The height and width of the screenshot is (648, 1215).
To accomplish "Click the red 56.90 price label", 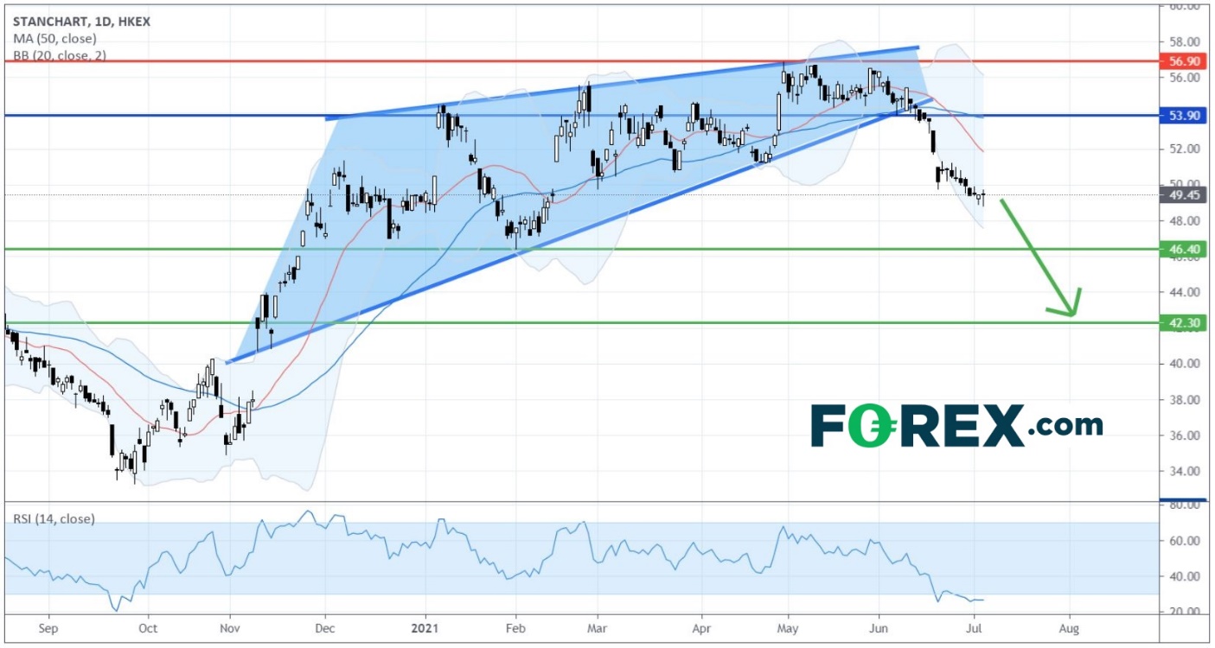I will 1183,61.
